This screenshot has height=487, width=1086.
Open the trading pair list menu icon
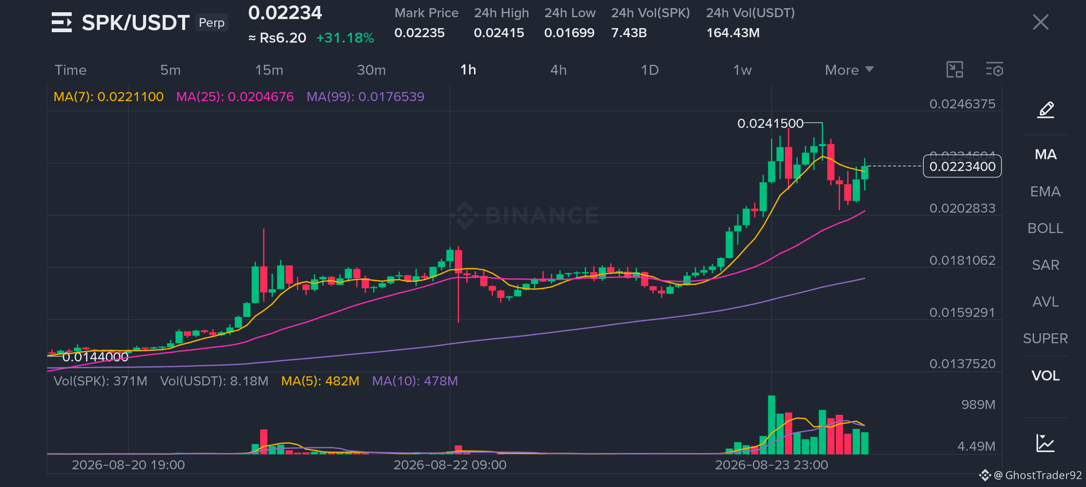click(x=62, y=22)
